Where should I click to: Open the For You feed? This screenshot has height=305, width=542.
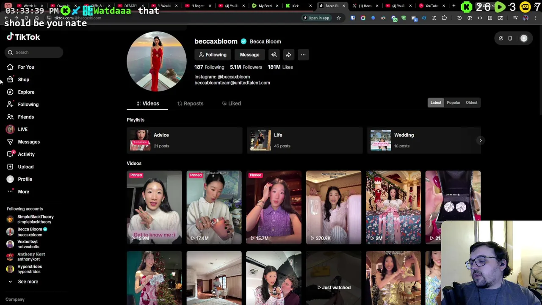tap(26, 67)
